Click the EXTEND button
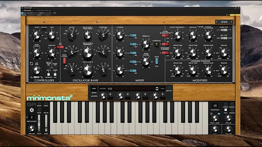This screenshot has width=262, height=147. 224,22
